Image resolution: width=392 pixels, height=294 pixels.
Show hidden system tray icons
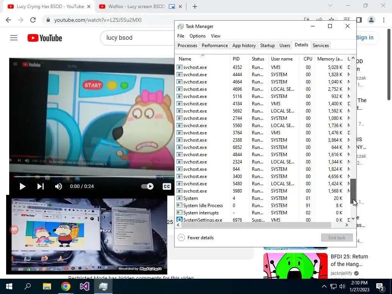click(x=324, y=286)
